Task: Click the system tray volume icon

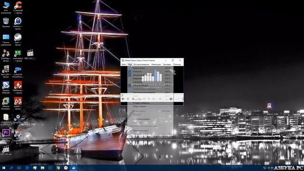Action: pos(272,168)
